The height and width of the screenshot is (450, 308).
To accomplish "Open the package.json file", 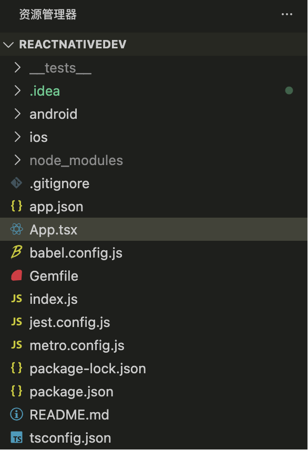I will coord(153,392).
